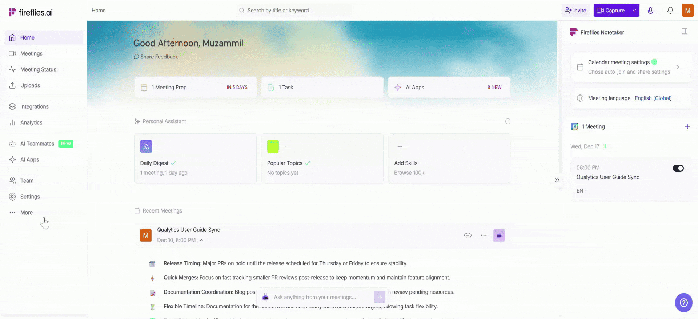Open Meetings in the sidebar
This screenshot has height=319, width=698.
[31, 53]
